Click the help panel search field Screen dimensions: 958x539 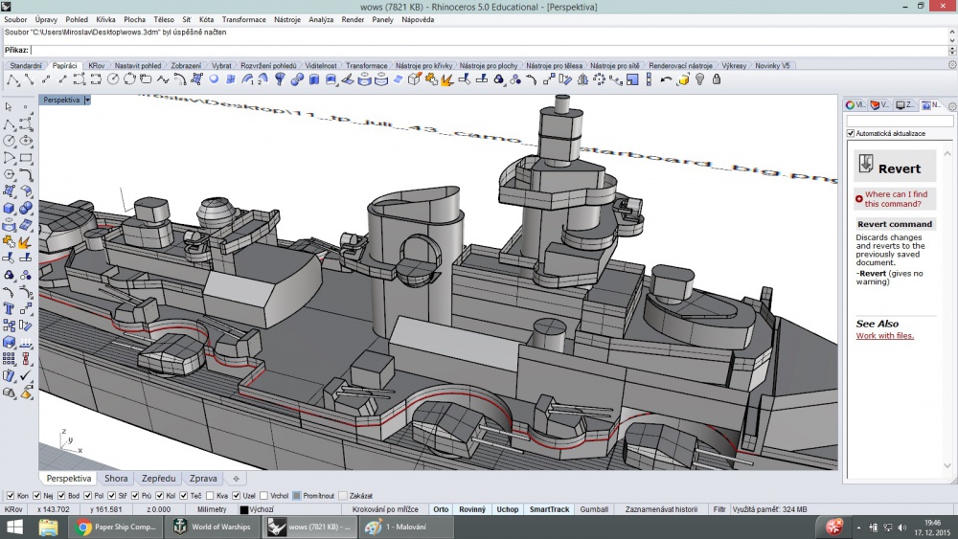coord(900,122)
